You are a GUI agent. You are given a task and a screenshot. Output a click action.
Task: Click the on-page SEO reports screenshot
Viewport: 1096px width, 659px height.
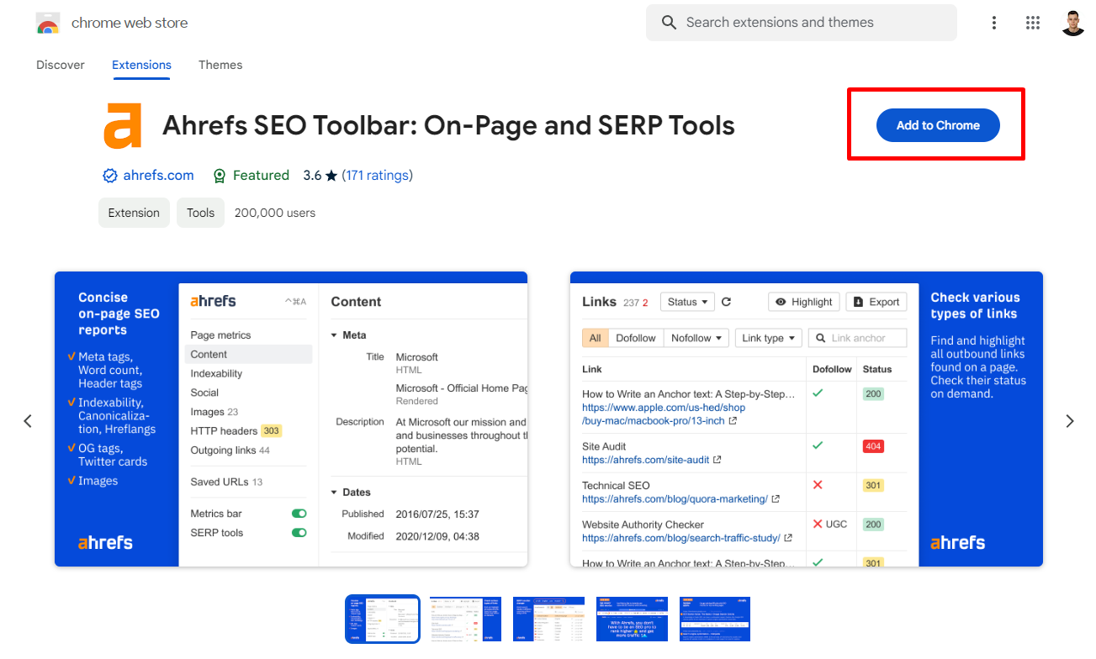point(291,419)
